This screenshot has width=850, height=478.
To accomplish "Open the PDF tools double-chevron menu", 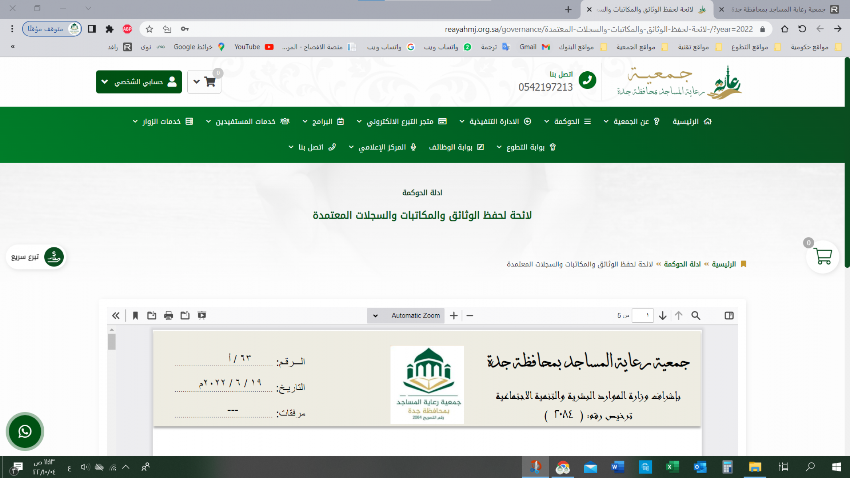I will (116, 315).
